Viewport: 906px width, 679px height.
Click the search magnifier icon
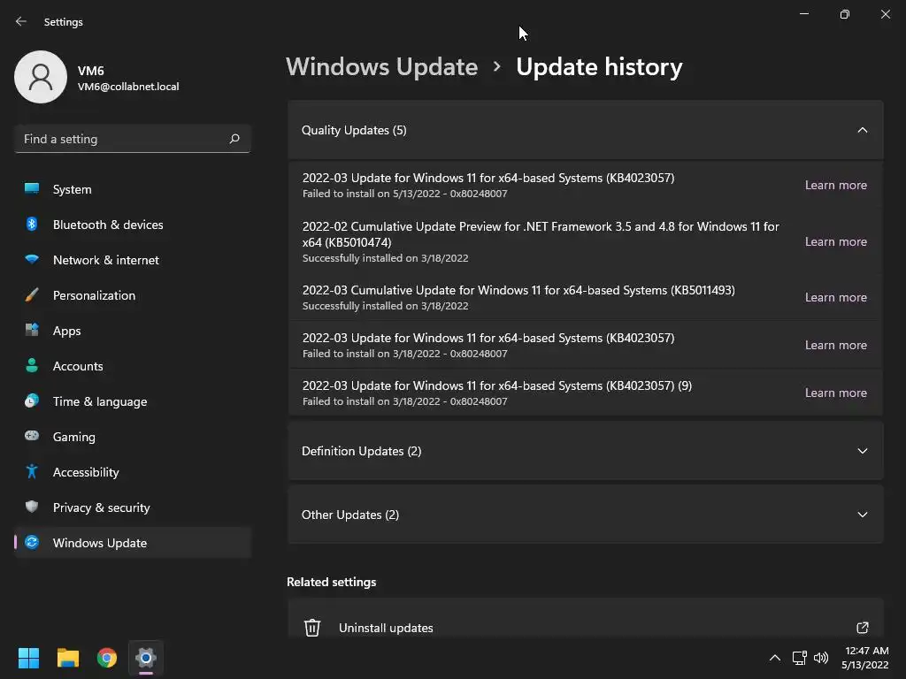pyautogui.click(x=234, y=139)
